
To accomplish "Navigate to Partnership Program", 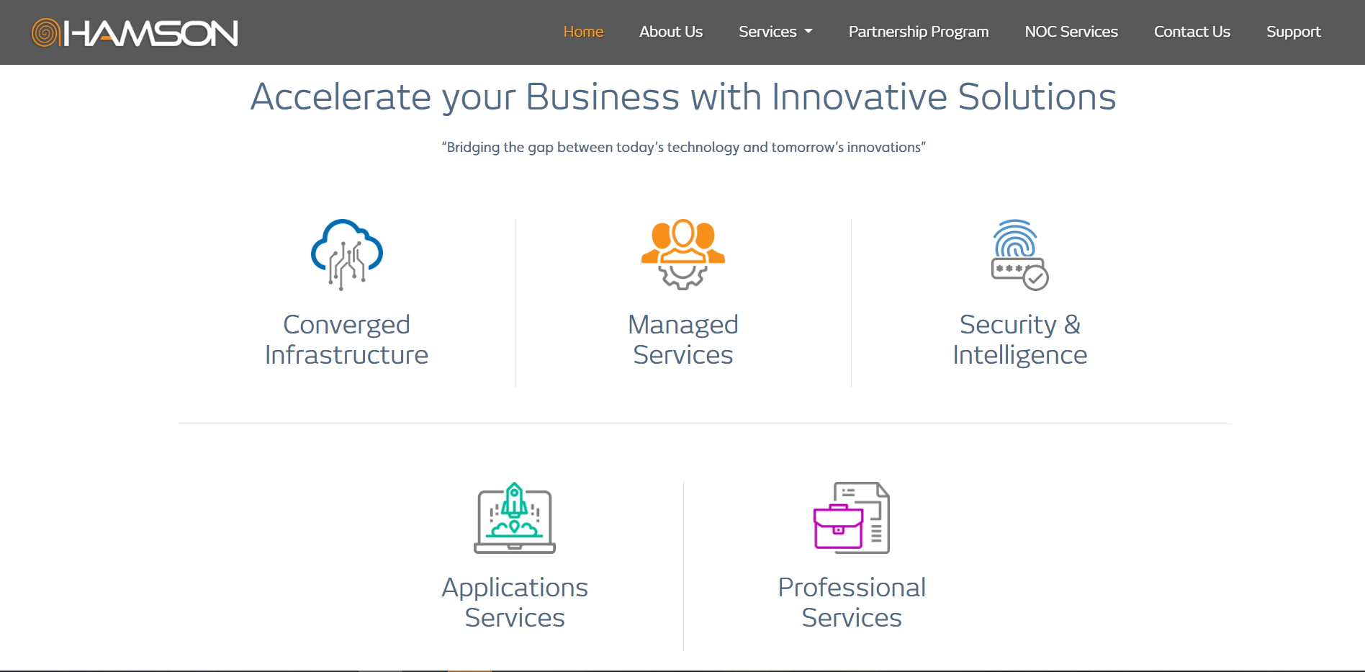I will click(x=919, y=32).
